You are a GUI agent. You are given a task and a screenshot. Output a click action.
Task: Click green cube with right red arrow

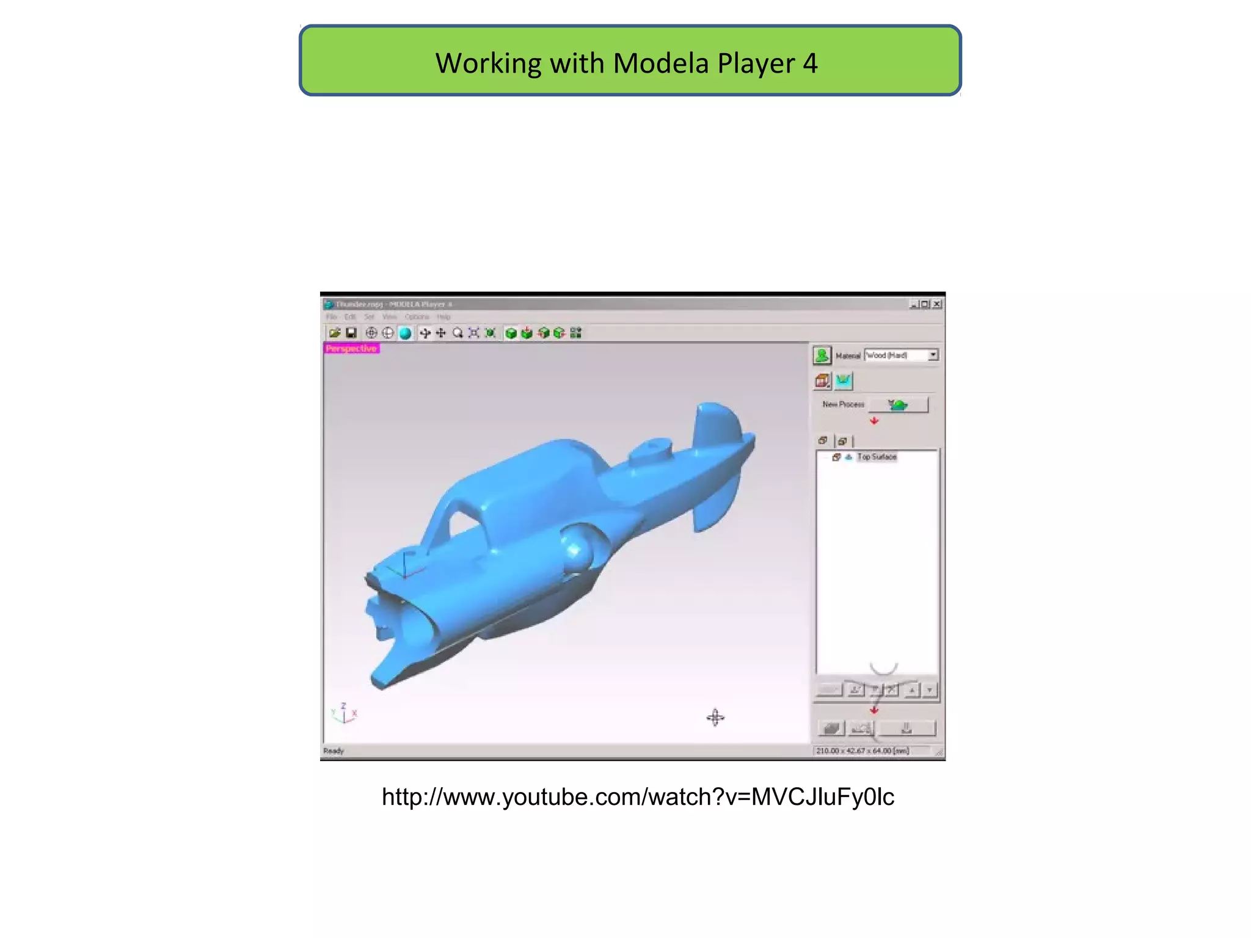tap(559, 333)
